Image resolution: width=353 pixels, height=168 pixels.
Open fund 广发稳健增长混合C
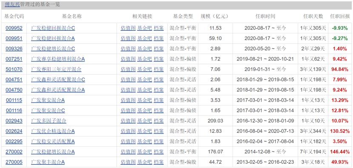[53, 48]
